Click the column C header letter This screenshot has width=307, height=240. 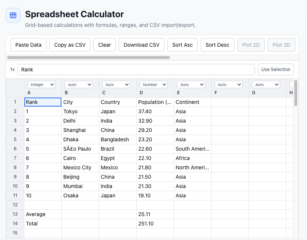click(104, 93)
